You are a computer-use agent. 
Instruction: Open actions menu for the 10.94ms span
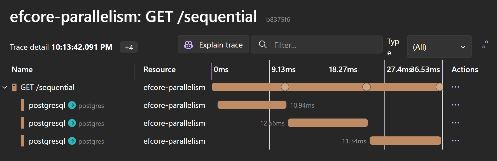(456, 105)
